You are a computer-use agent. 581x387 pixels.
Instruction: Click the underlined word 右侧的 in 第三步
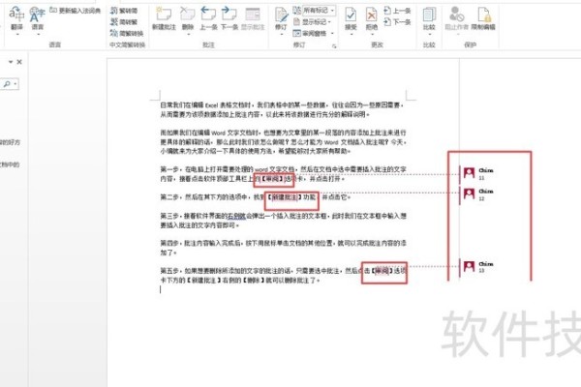(x=236, y=216)
